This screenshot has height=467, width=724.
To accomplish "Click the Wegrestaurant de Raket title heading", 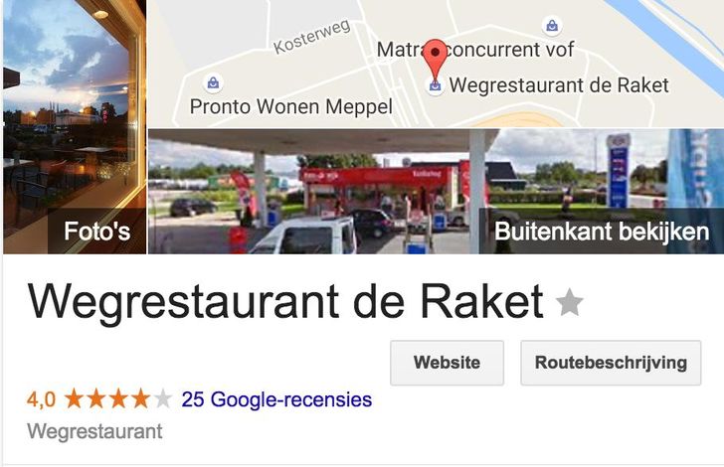I will coord(285,302).
